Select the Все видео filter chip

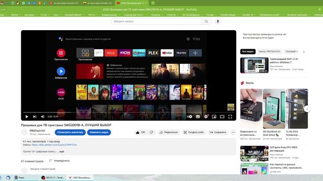[x=248, y=51]
